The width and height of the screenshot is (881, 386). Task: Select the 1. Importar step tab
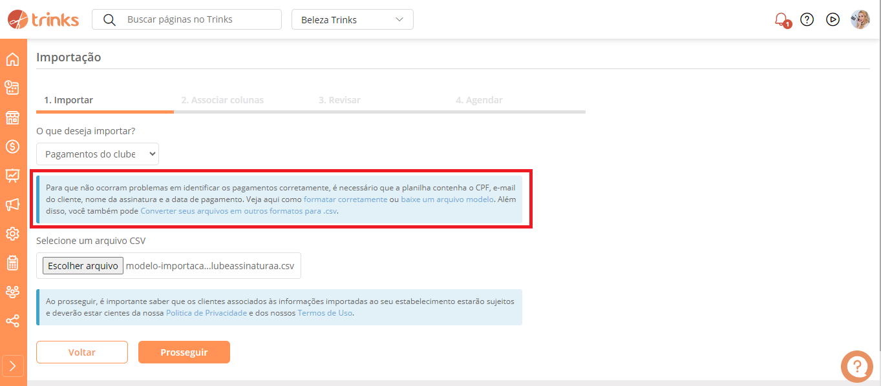click(69, 100)
